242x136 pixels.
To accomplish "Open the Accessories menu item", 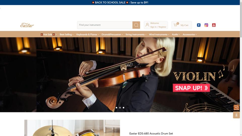I will point(190,35).
